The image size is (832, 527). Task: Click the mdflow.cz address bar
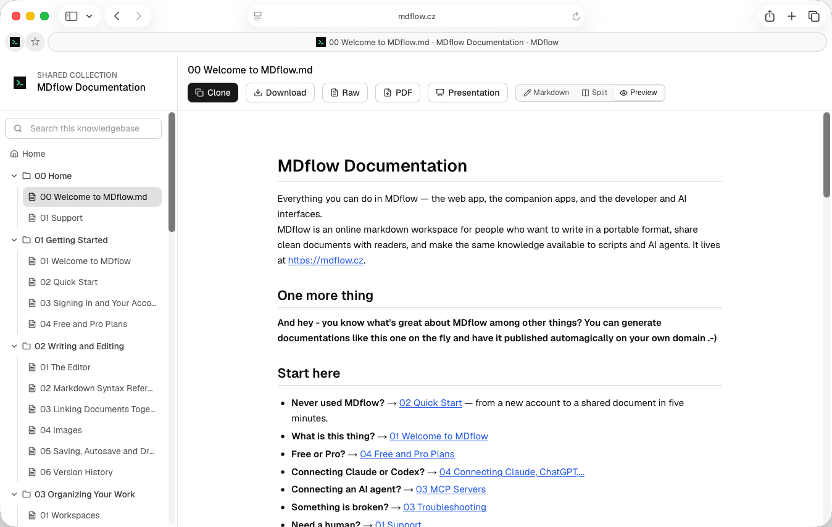(417, 17)
